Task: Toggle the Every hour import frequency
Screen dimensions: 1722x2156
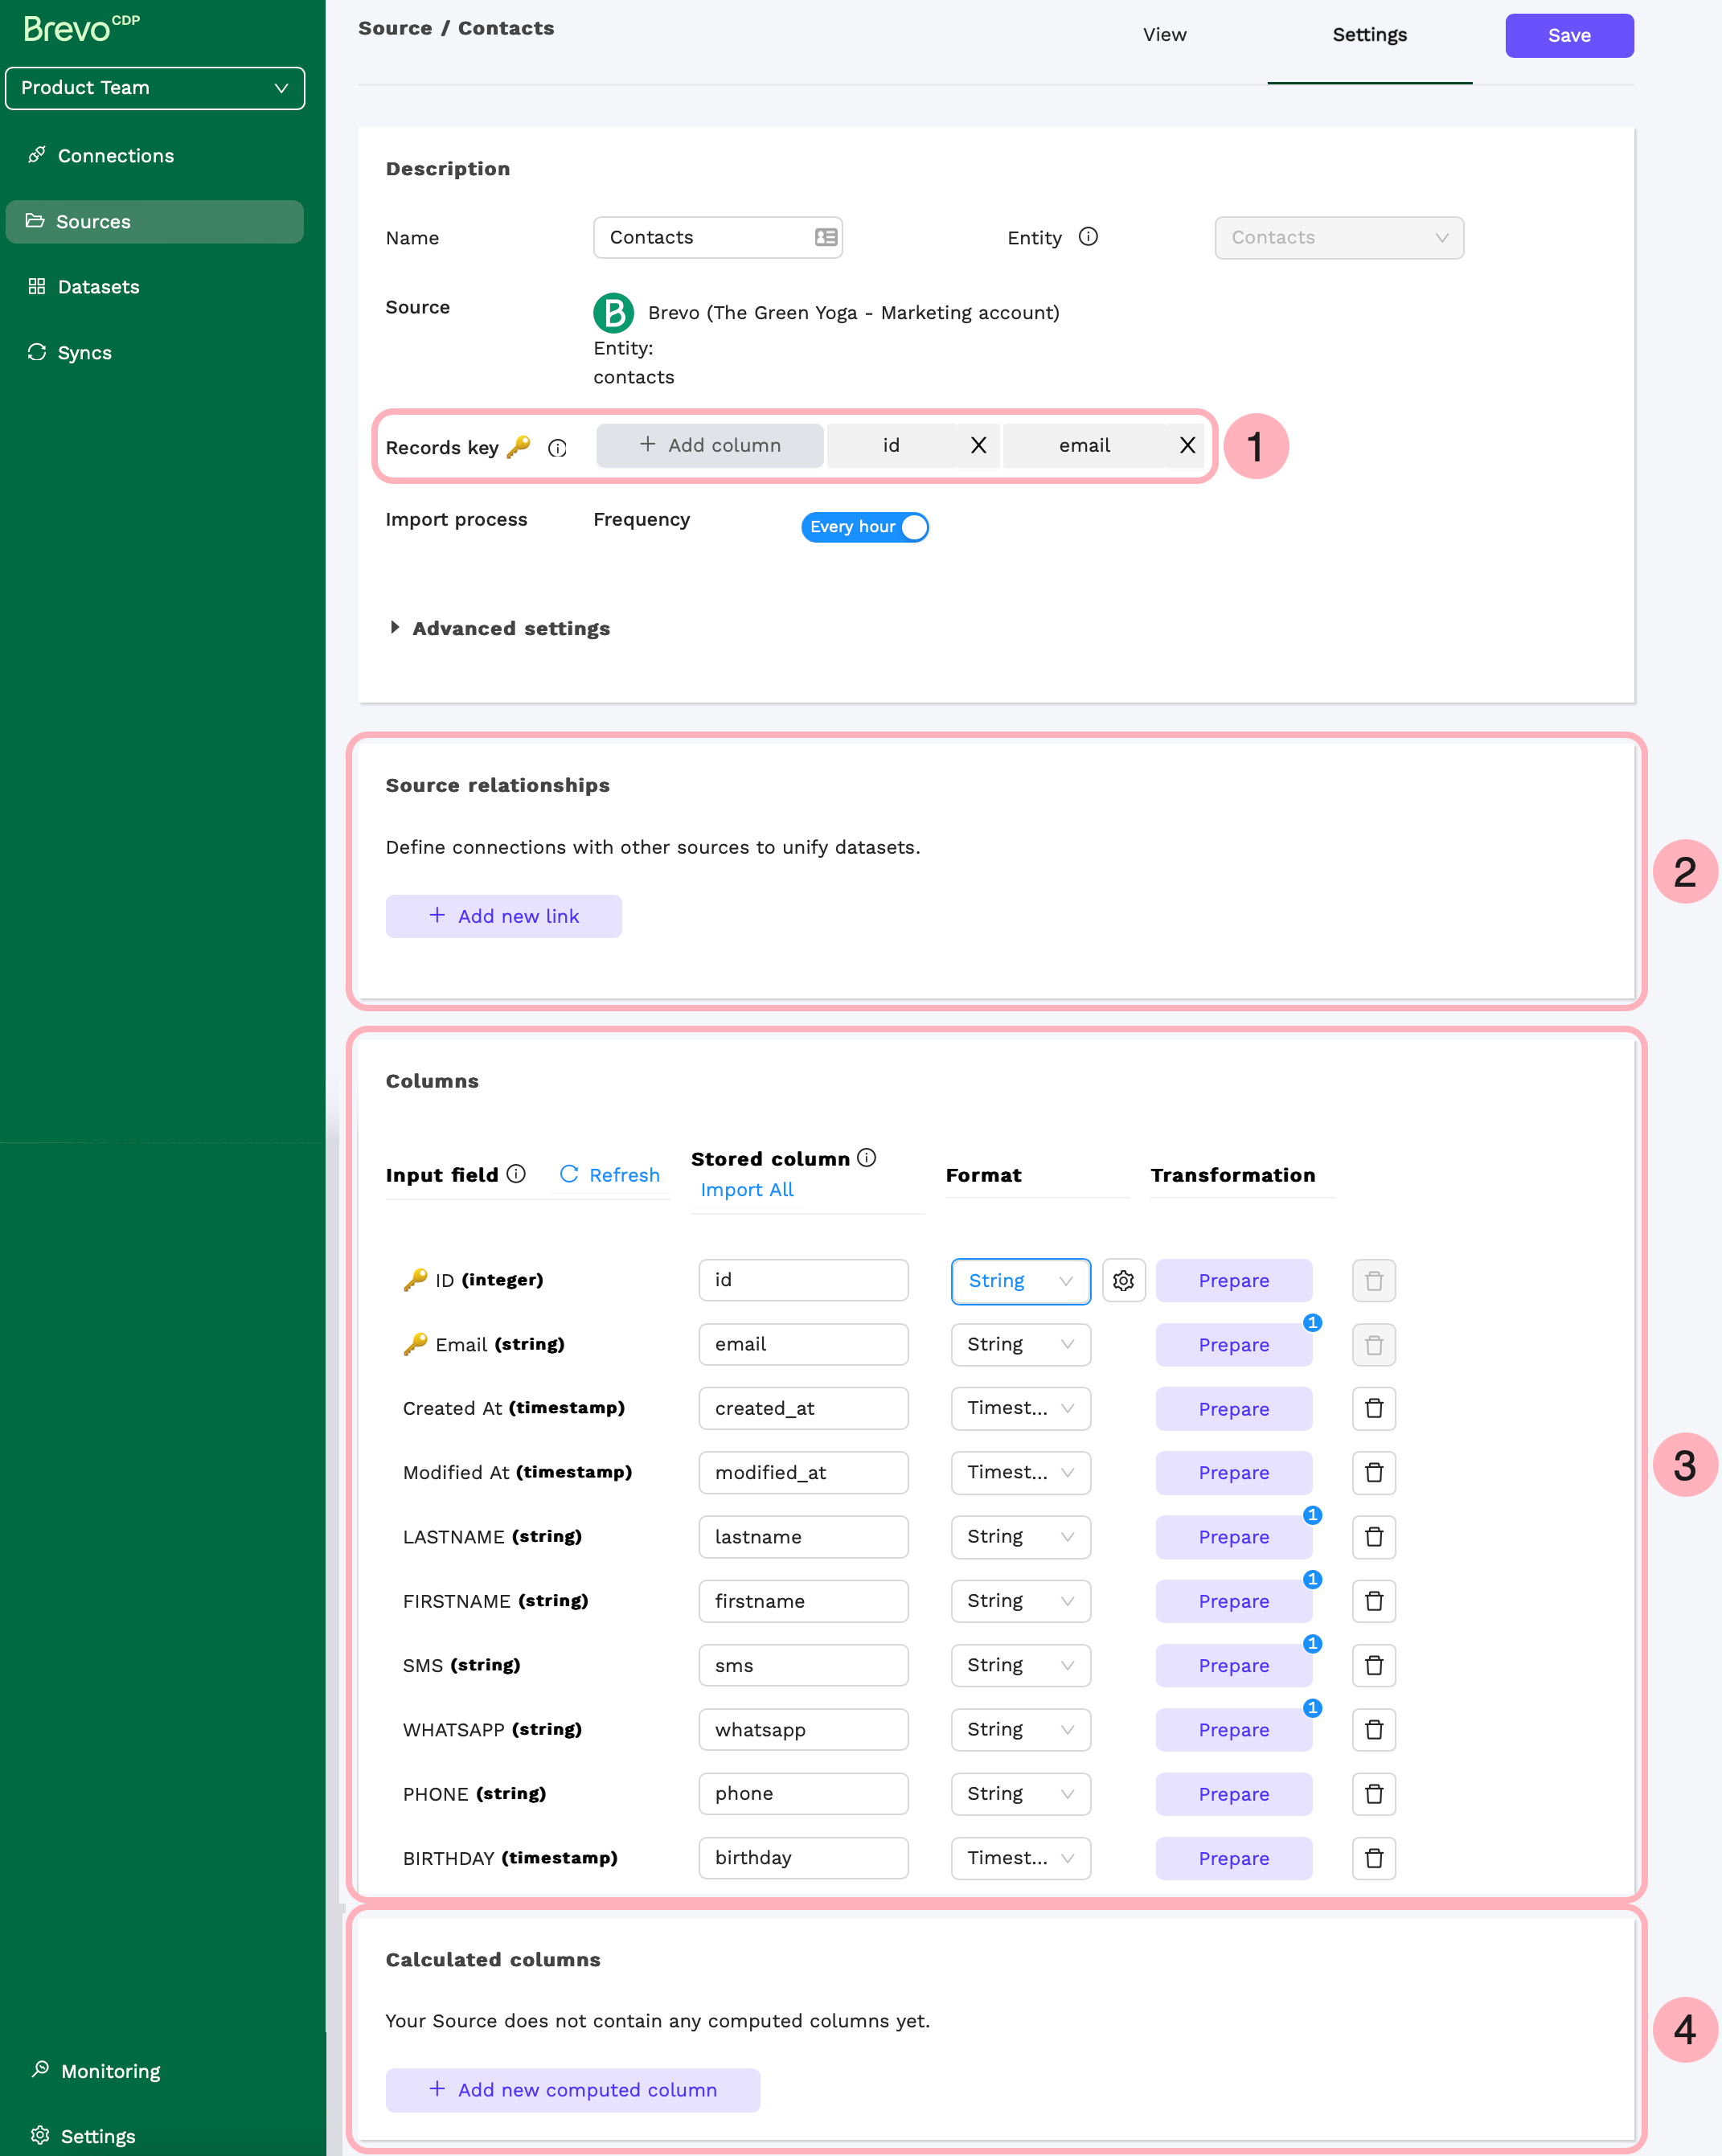Action: (864, 527)
